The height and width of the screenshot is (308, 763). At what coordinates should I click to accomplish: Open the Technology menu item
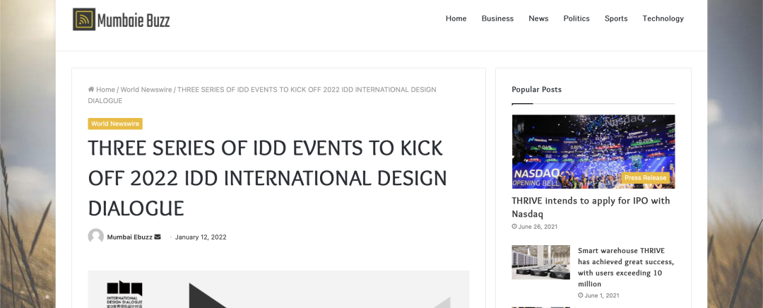click(x=663, y=18)
